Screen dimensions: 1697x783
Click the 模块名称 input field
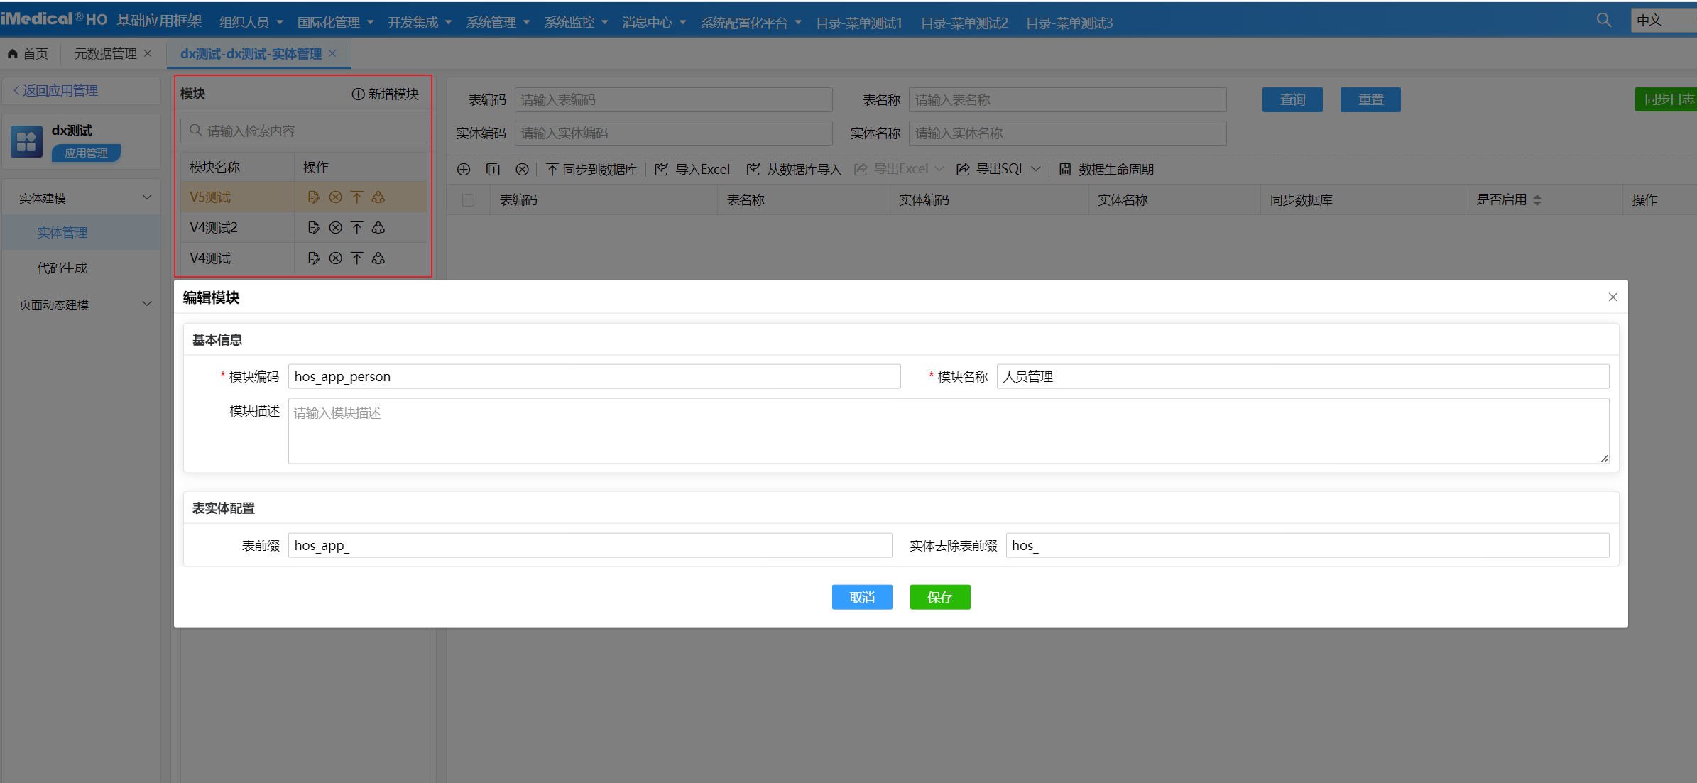click(x=1303, y=377)
